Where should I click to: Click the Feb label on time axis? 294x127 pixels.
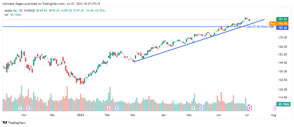pyautogui.click(x=108, y=115)
